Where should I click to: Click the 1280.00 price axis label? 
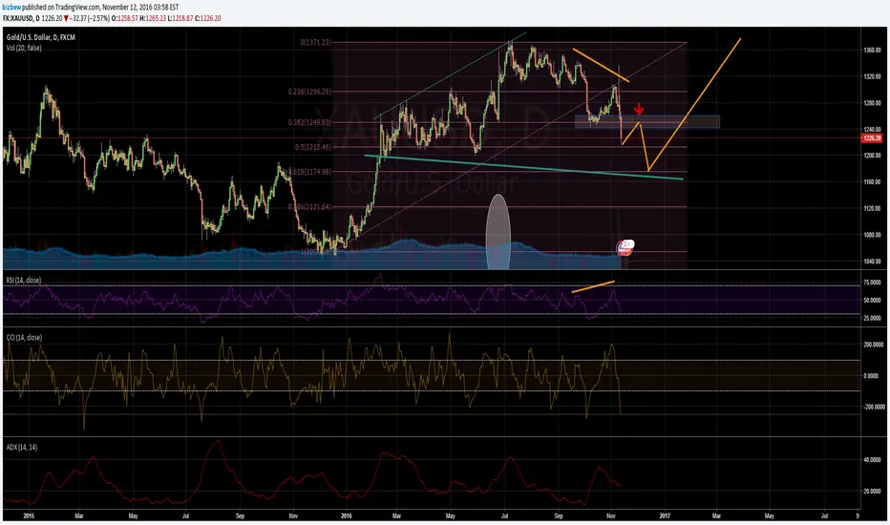pyautogui.click(x=872, y=103)
